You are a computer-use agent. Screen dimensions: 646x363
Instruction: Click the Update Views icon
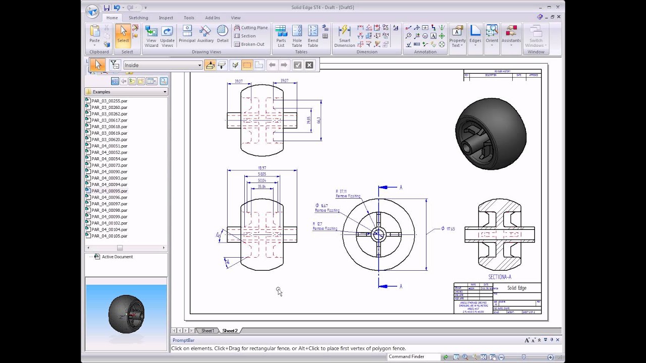click(167, 36)
